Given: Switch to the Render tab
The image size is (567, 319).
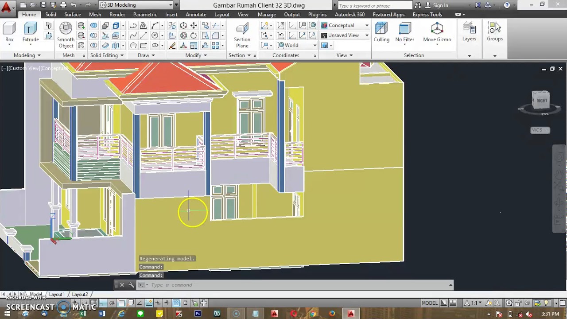Looking at the screenshot, I should (x=117, y=15).
